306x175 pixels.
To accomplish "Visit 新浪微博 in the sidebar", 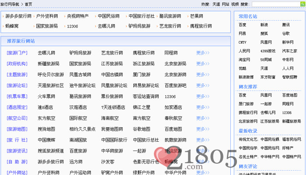I will pos(246,77).
